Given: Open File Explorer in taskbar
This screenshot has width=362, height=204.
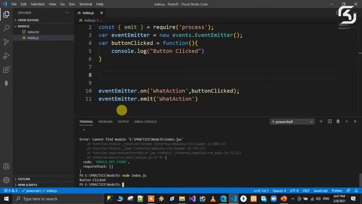Looking at the screenshot, I should click(182, 199).
